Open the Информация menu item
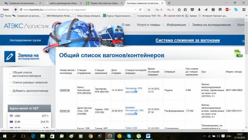248x140 pixels. (x=176, y=25)
